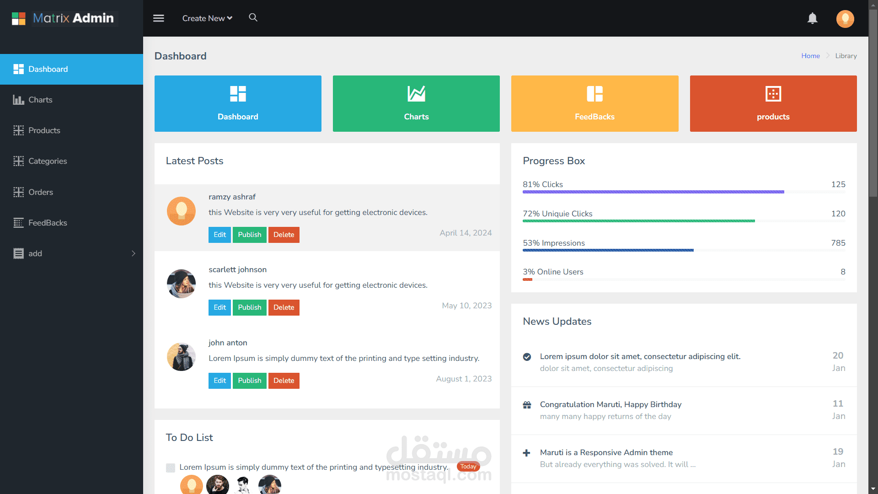Expand the add sidebar submenu arrow
Image resolution: width=878 pixels, height=494 pixels.
[x=134, y=253]
